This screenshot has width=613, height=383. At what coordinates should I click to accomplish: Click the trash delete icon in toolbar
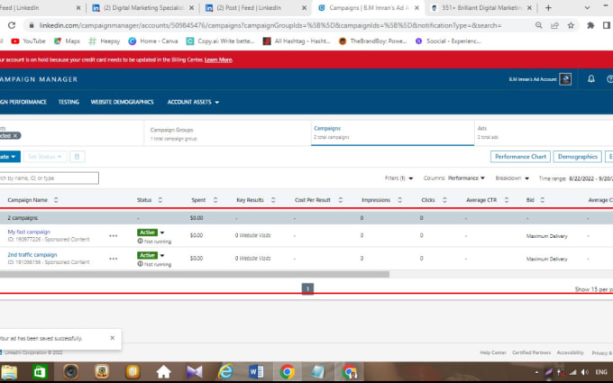point(77,157)
